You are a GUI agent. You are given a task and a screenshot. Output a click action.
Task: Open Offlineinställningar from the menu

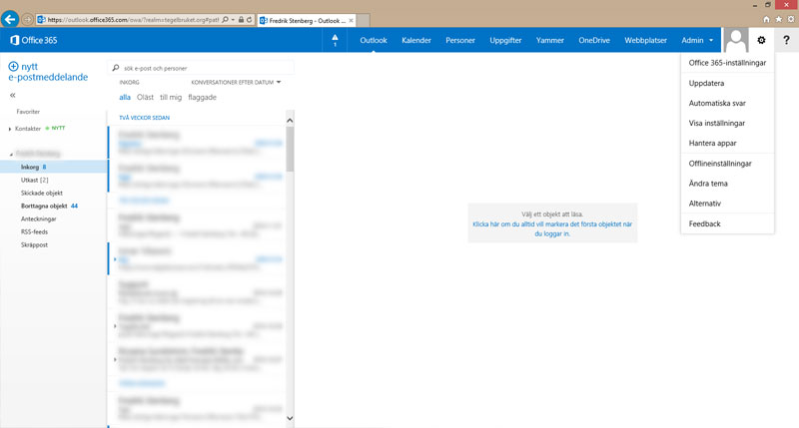click(x=720, y=163)
